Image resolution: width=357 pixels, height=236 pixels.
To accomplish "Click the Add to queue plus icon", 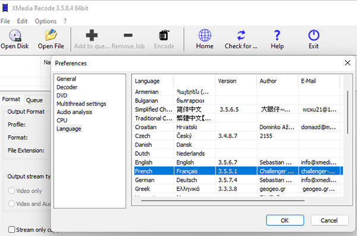I will tap(92, 35).
